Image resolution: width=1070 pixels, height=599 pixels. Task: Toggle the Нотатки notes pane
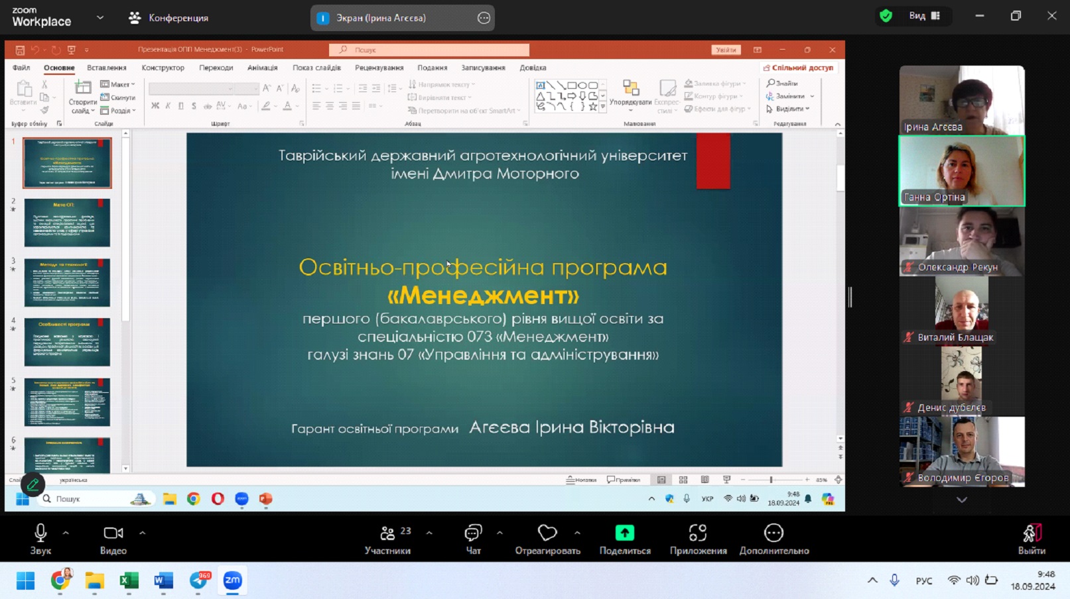point(581,480)
